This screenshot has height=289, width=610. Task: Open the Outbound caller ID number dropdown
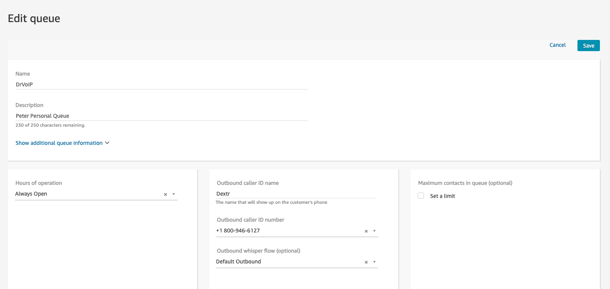pos(374,231)
